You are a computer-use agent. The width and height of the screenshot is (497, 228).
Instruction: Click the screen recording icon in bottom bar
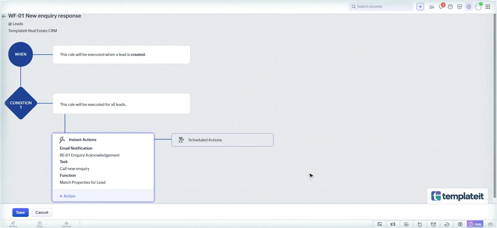380,224
